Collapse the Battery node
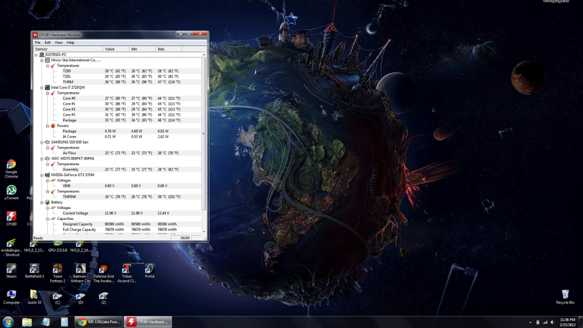This screenshot has height=328, width=583. point(42,203)
